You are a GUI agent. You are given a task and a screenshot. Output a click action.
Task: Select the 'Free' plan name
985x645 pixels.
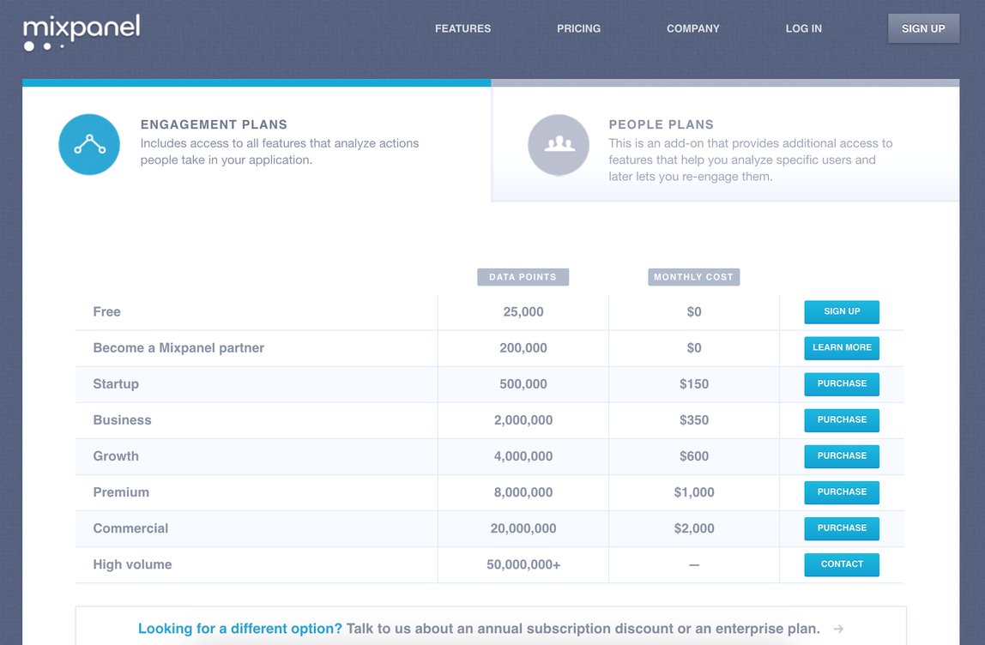click(106, 311)
